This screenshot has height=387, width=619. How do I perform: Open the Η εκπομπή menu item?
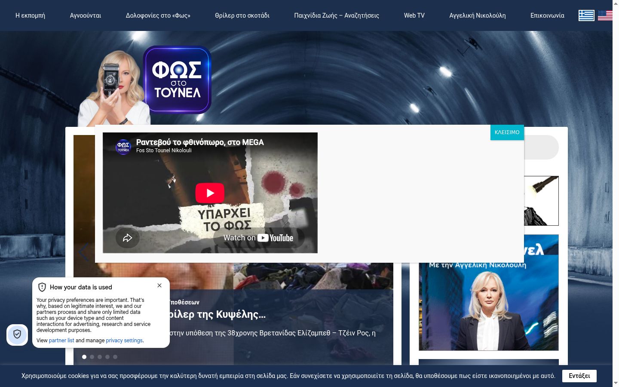tap(30, 15)
